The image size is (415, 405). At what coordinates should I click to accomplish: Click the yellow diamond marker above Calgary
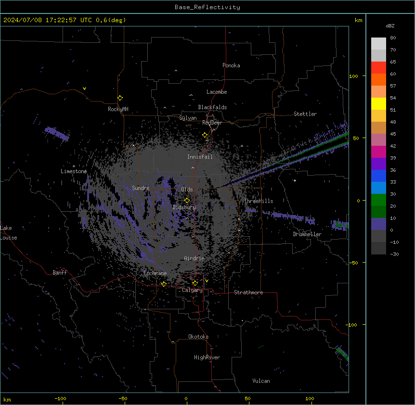[x=195, y=283]
